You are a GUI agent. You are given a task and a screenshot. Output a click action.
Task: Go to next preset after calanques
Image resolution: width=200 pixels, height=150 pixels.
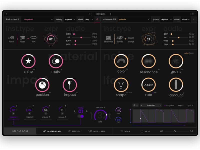coord(110,14)
